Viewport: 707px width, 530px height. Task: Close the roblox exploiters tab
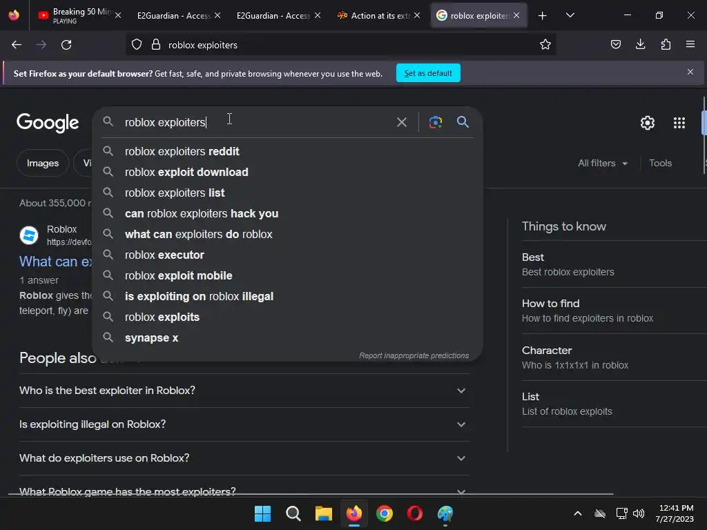coord(516,16)
